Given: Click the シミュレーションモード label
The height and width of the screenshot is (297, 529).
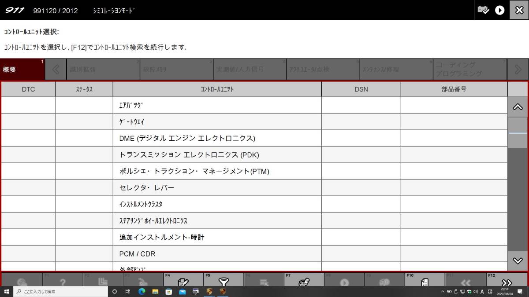Looking at the screenshot, I should coord(113,11).
